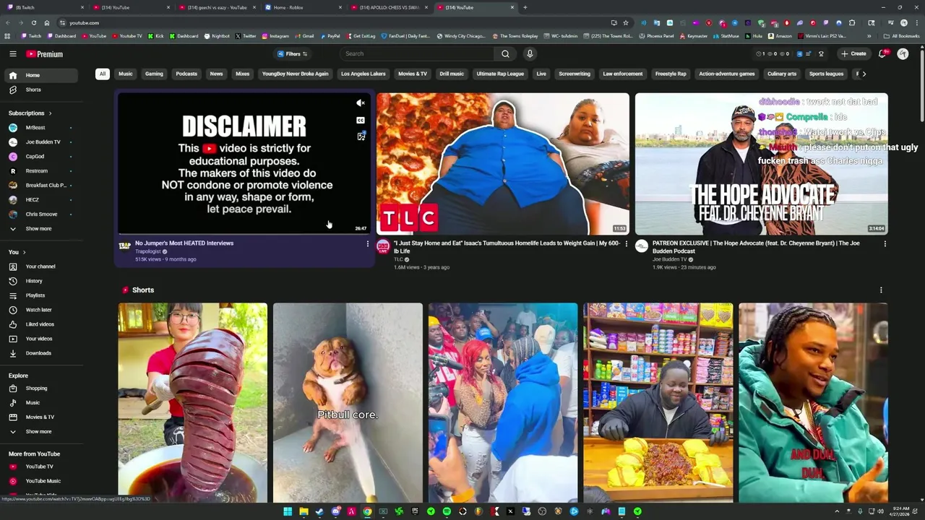Image resolution: width=925 pixels, height=520 pixels.
Task: Select the Freestyle Rap chip
Action: [x=671, y=74]
